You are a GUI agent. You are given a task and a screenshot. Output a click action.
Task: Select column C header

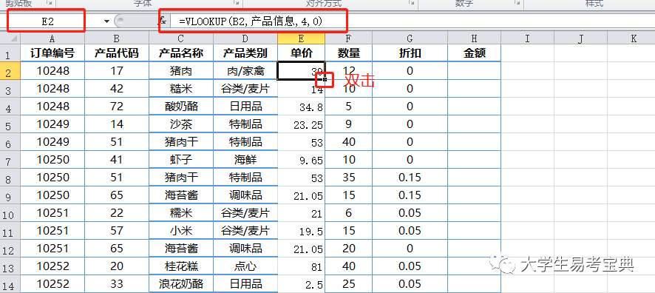(x=181, y=38)
